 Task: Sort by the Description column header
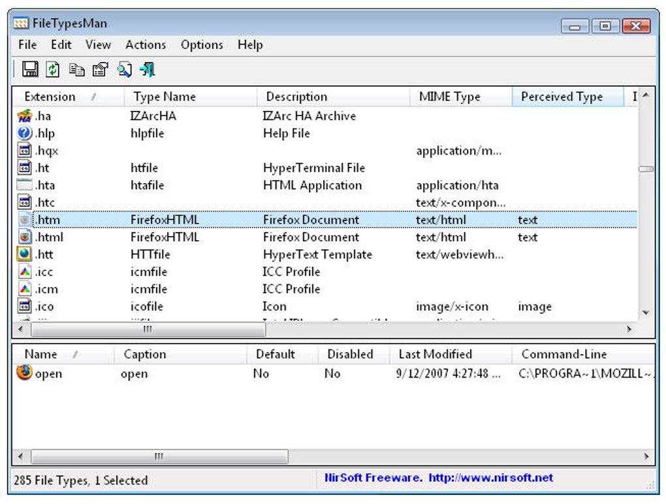[333, 96]
